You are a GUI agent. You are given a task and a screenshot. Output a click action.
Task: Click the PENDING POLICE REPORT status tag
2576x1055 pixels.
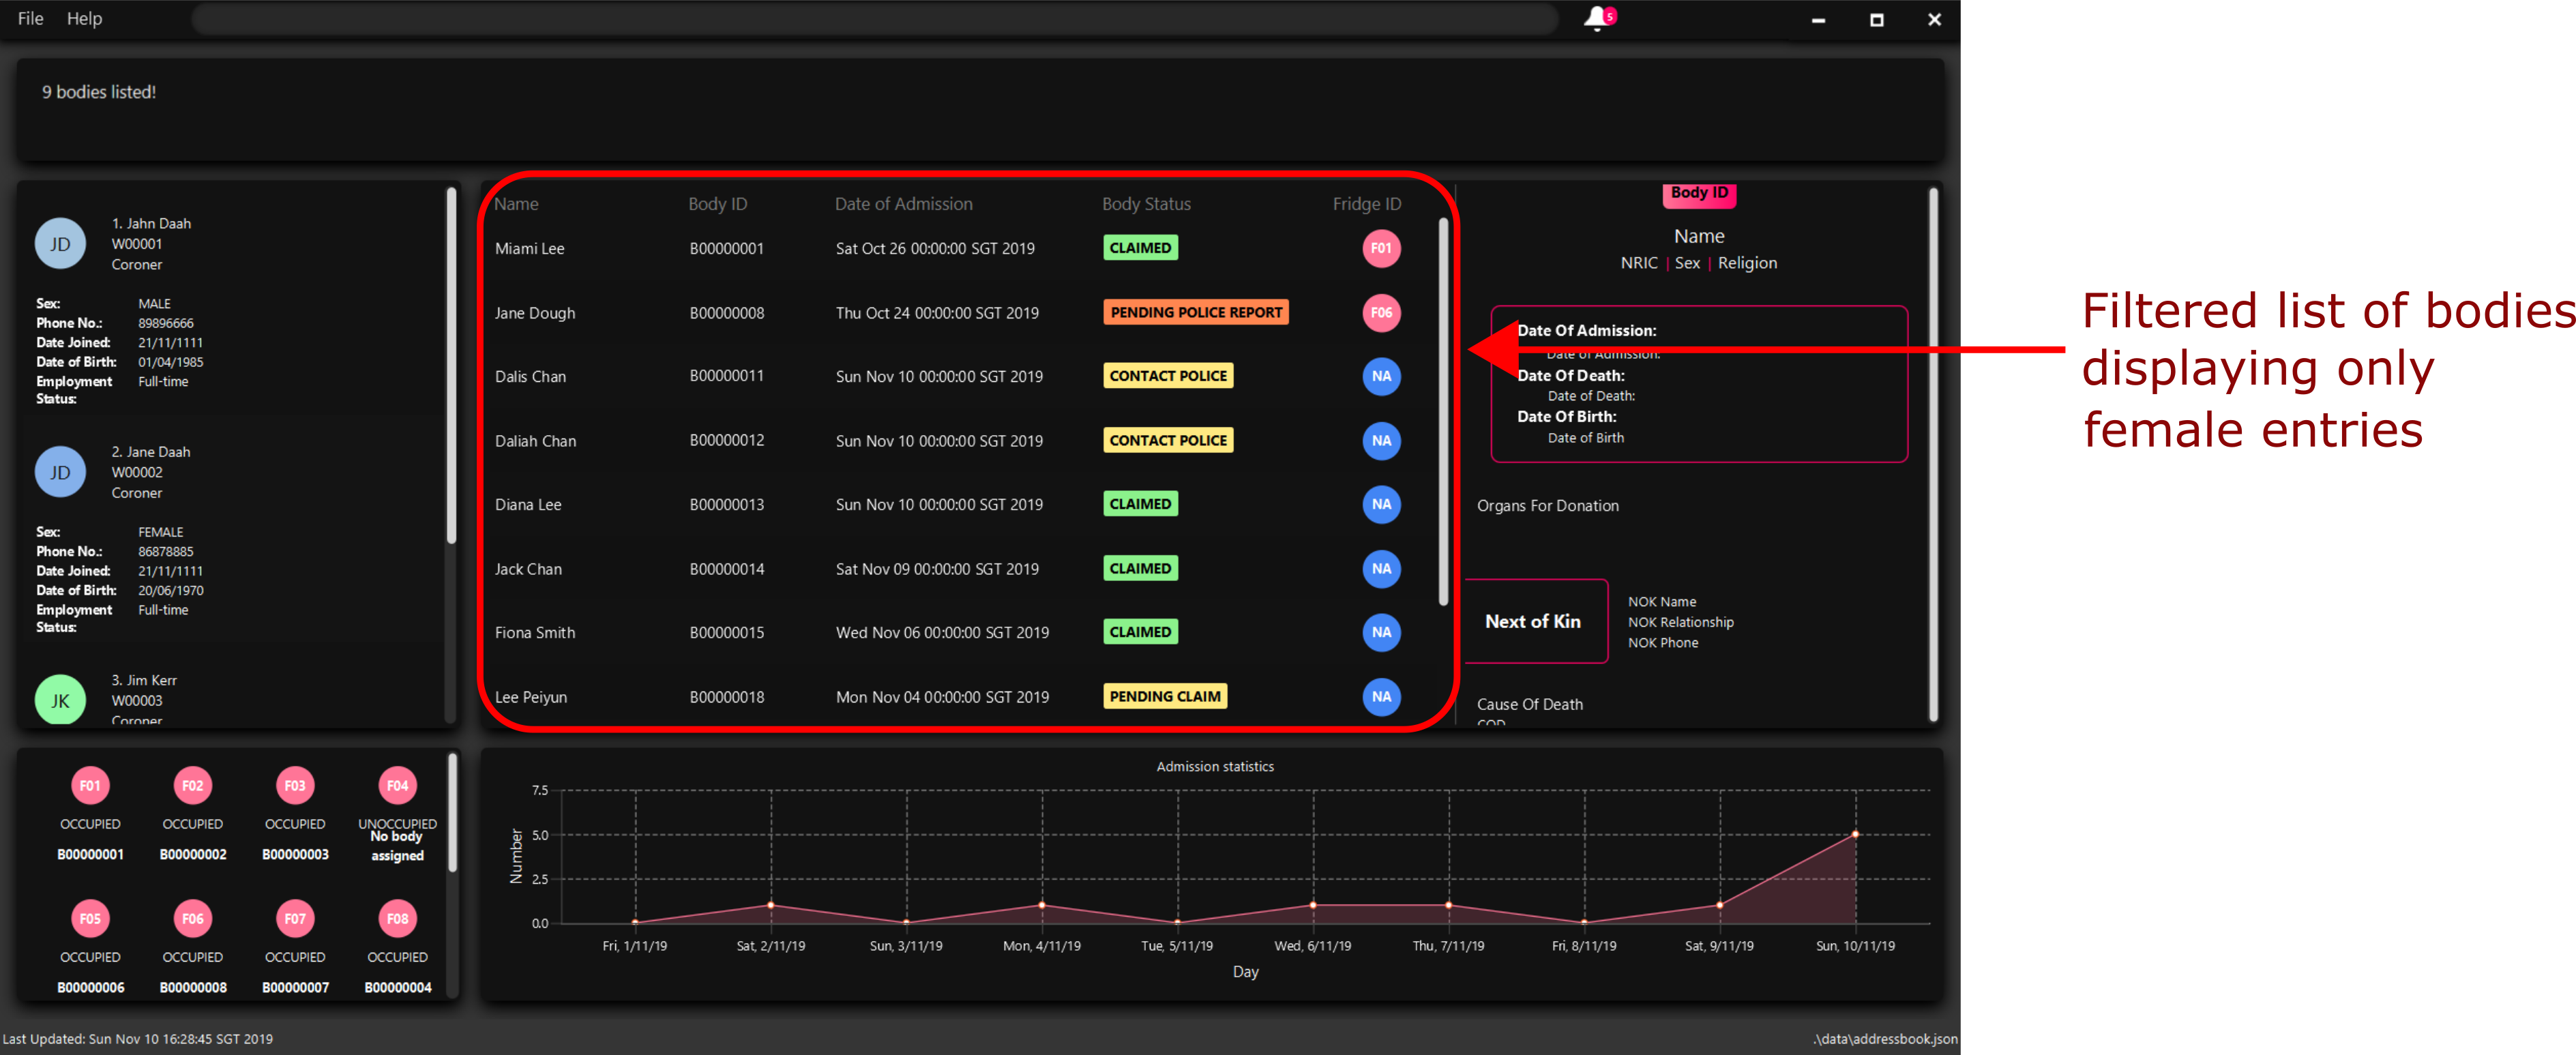click(1196, 312)
